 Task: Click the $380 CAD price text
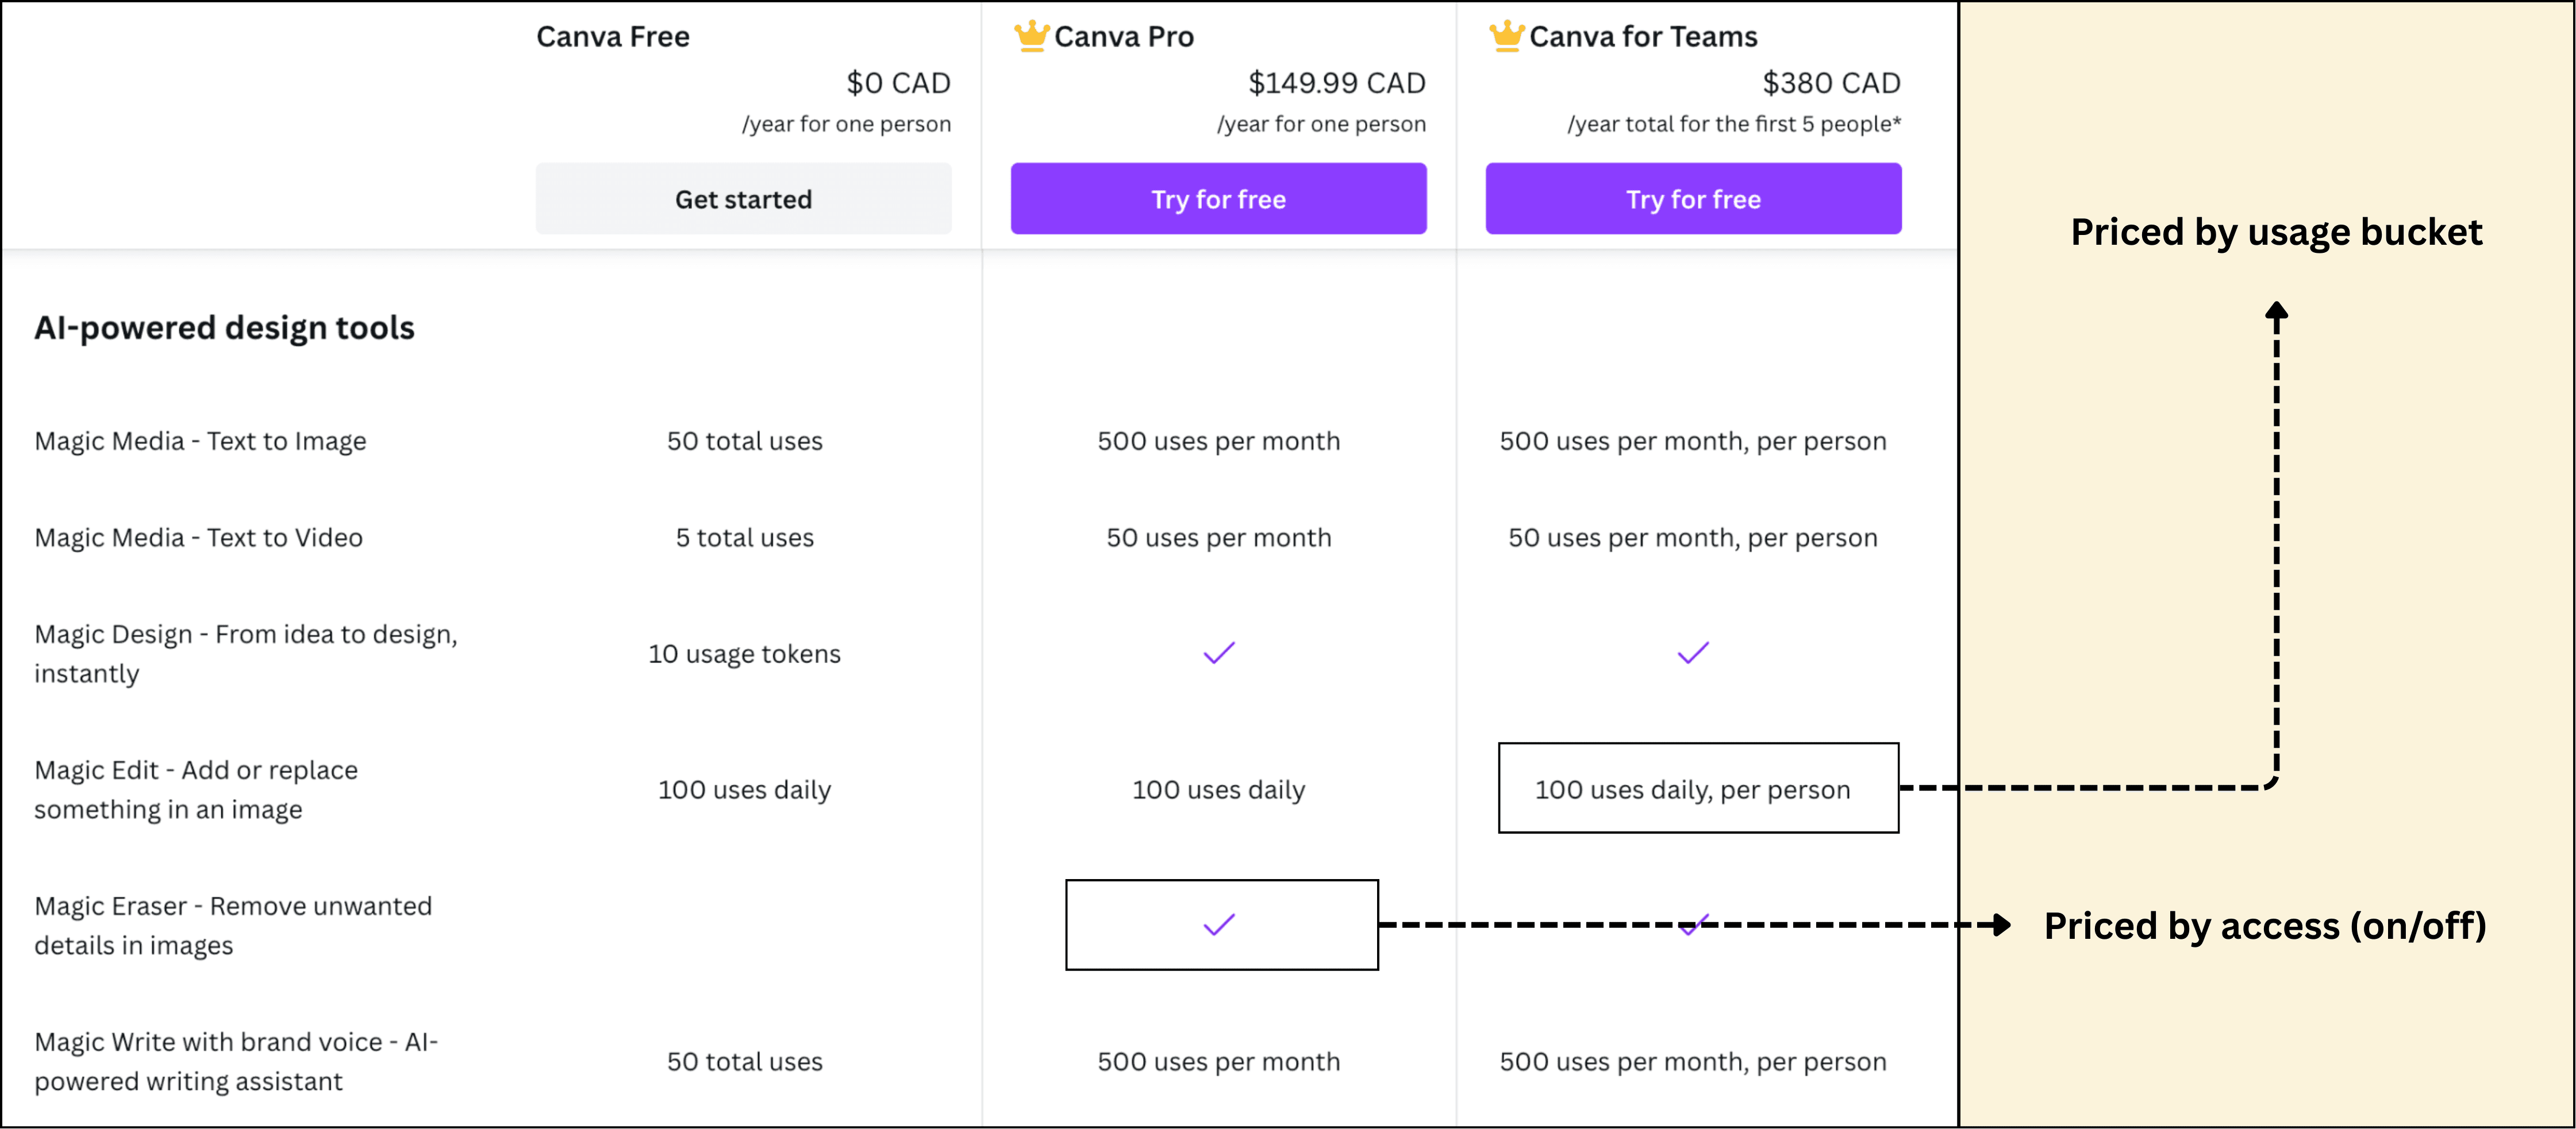1830,83
